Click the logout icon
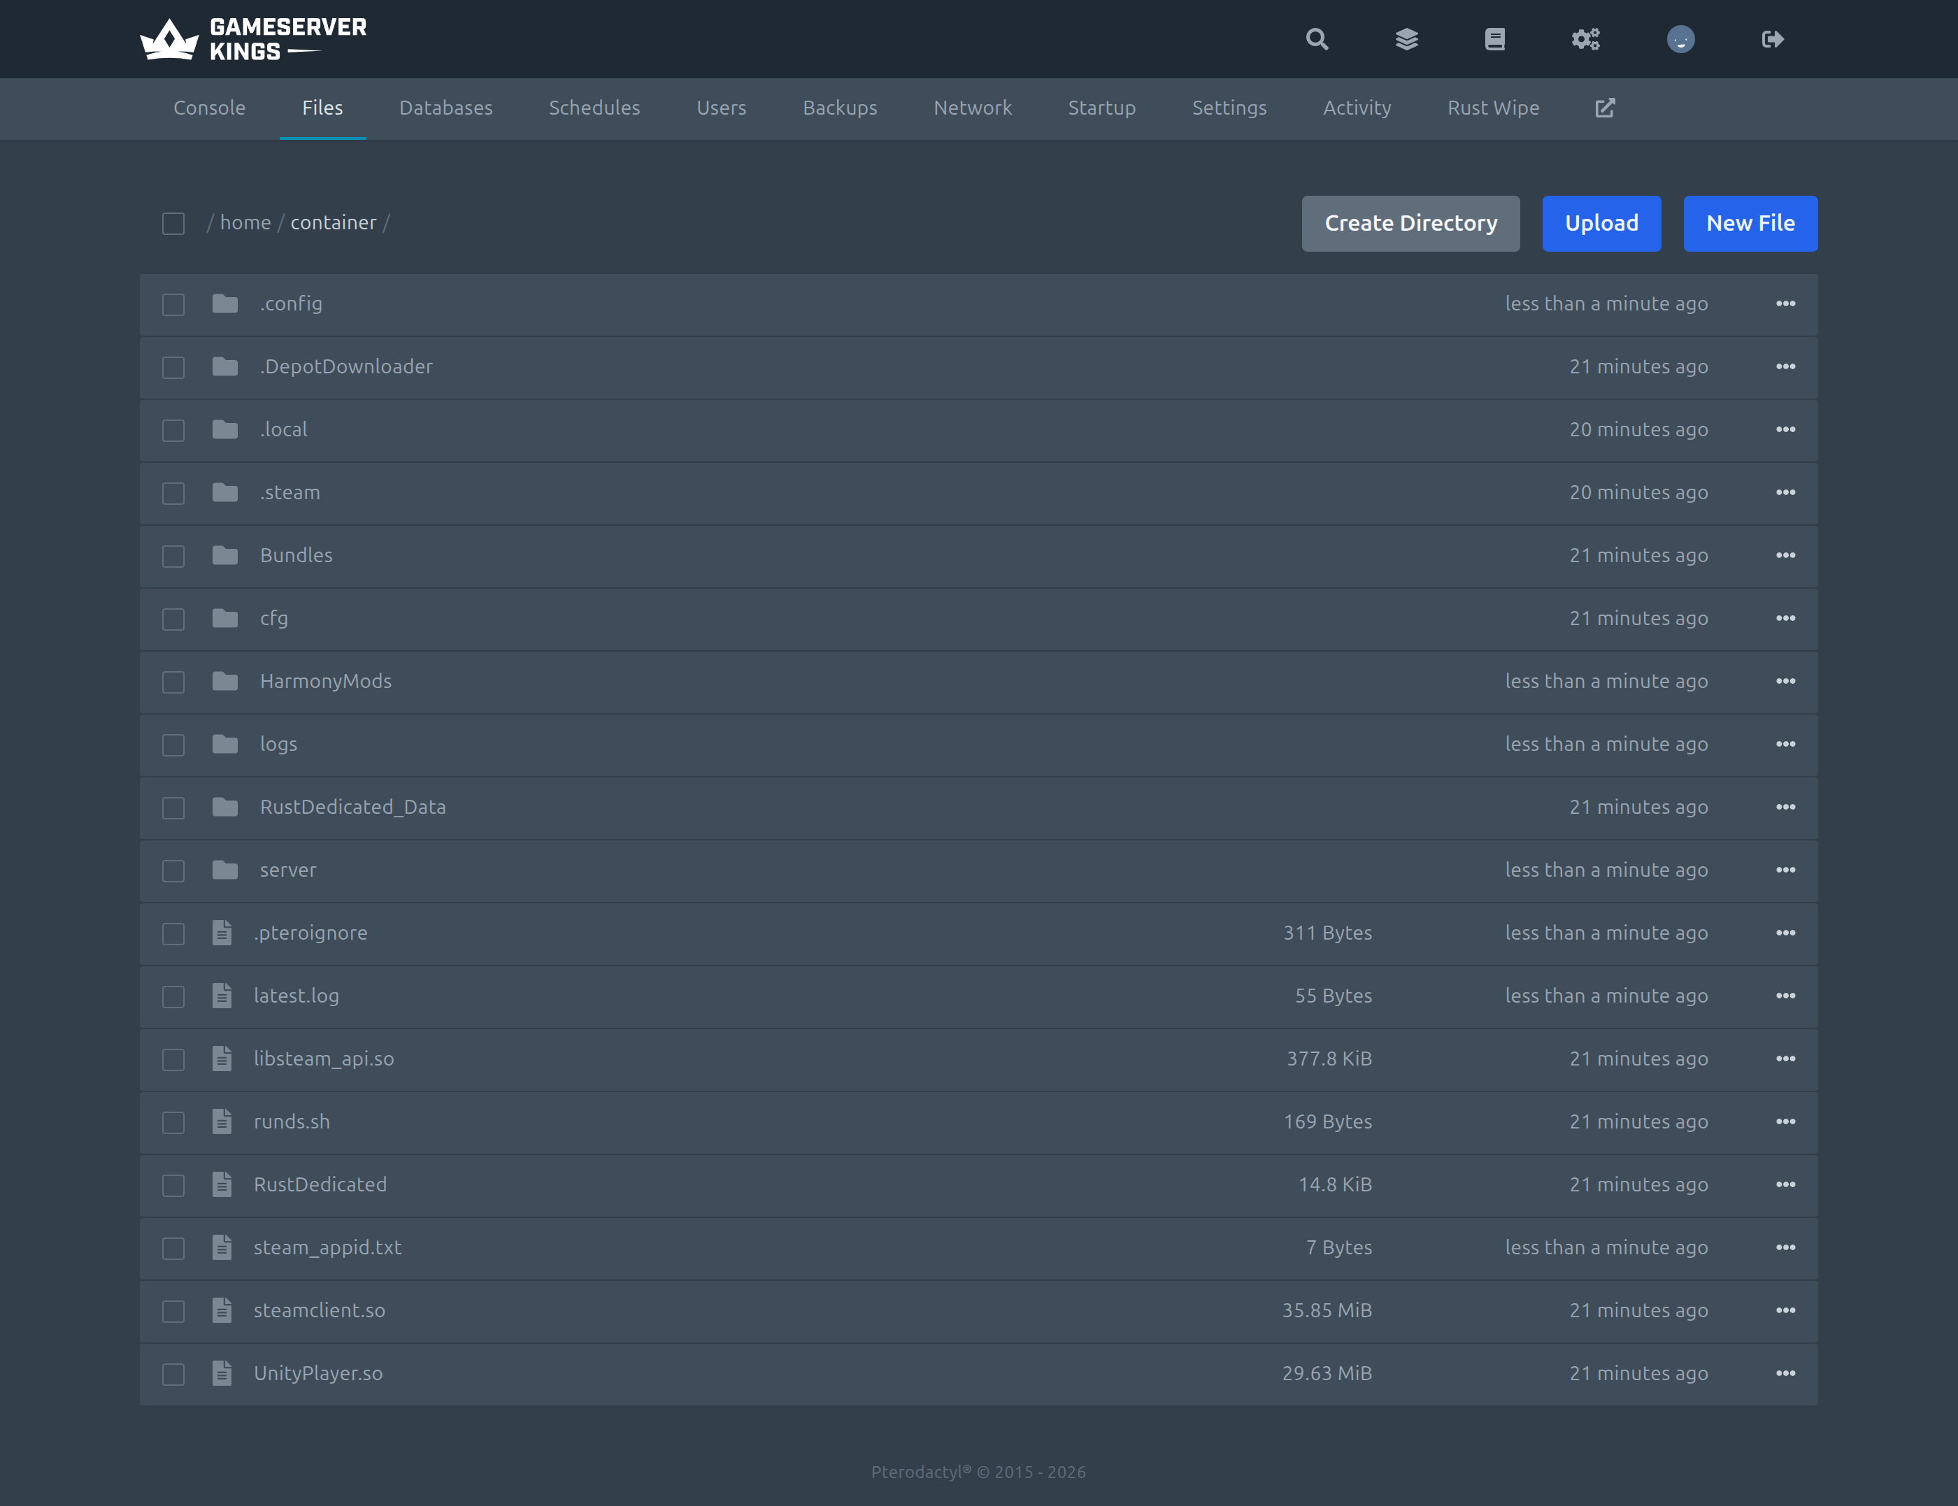The height and width of the screenshot is (1506, 1958). coord(1771,38)
